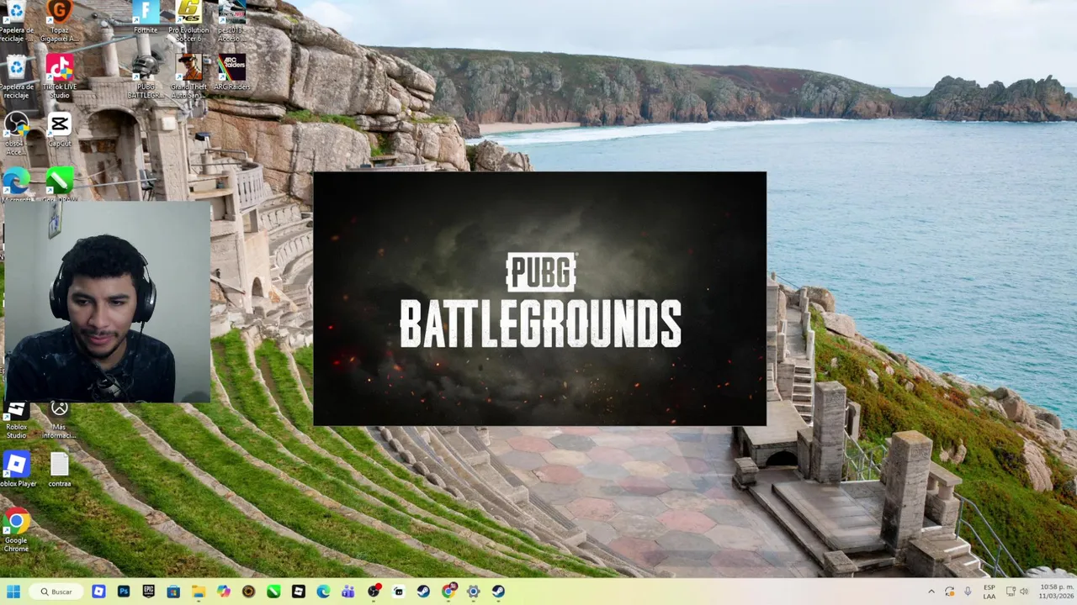The width and height of the screenshot is (1077, 605).
Task: Select the Roblox Studio desktop icon
Action: (16, 420)
